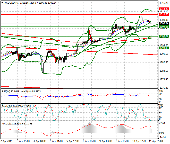This screenshot has width=170, height=144.
Task: Click the 1287.60 price axis value
Action: (x=164, y=62)
